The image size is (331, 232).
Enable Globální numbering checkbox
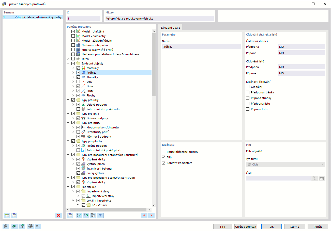coord(248,87)
